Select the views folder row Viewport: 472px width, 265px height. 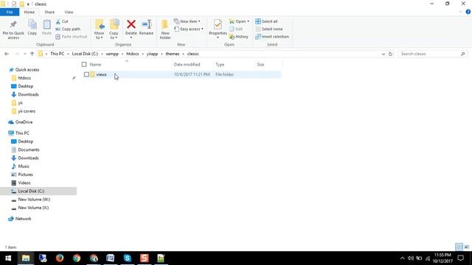[181, 74]
